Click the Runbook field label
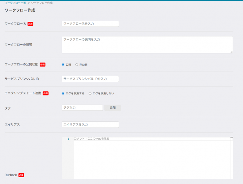 click(x=11, y=175)
